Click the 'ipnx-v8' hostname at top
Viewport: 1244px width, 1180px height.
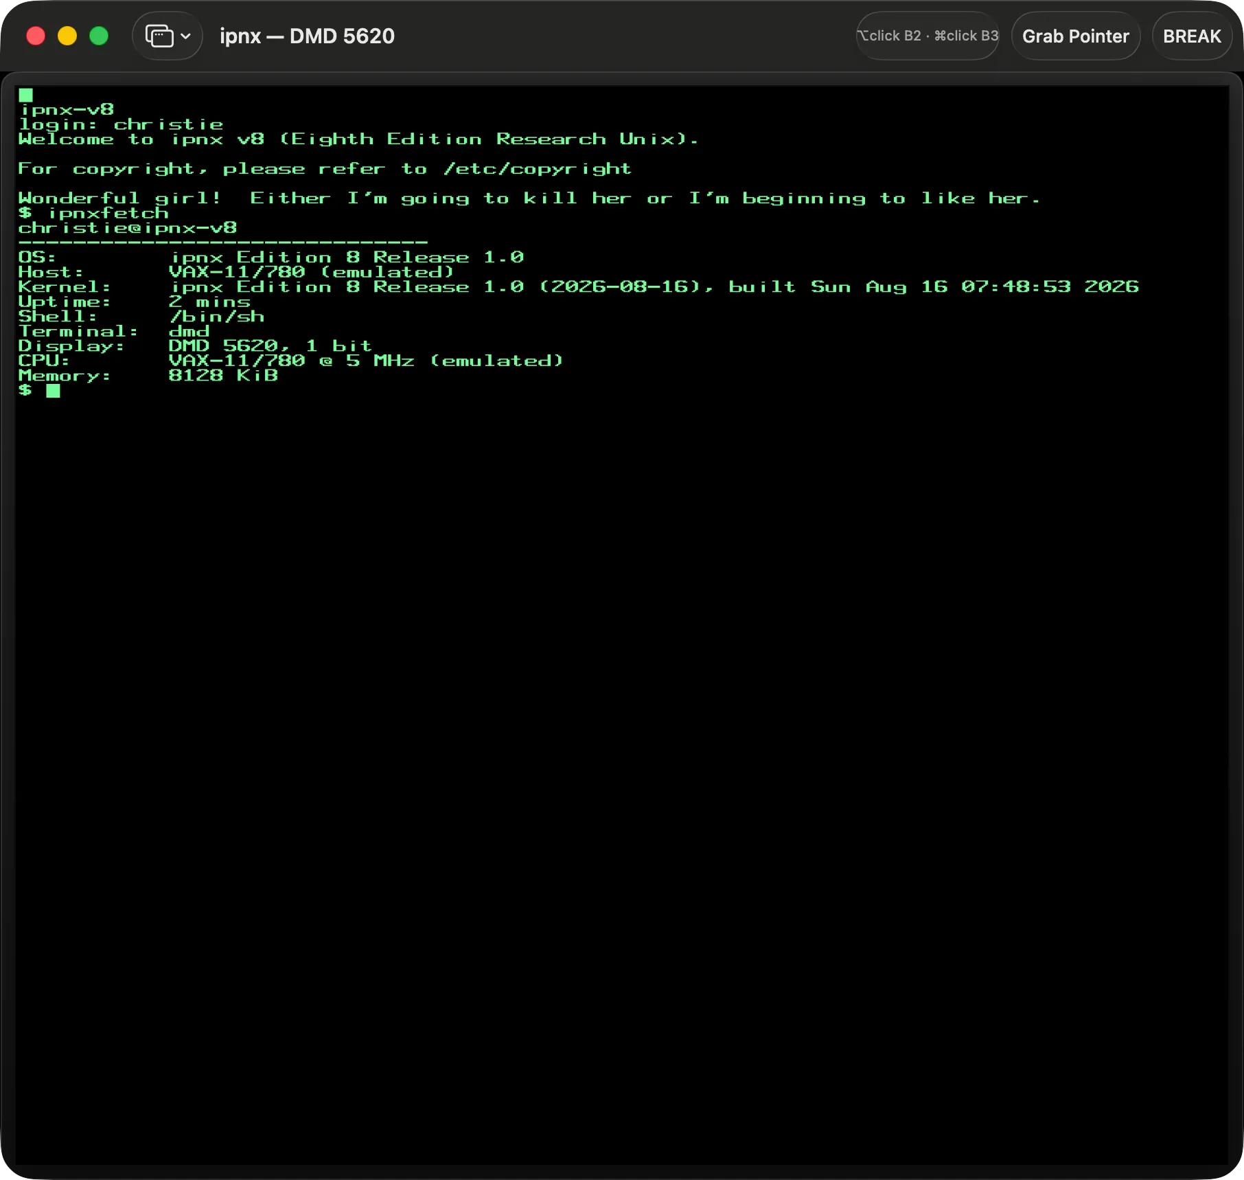pyautogui.click(x=67, y=110)
